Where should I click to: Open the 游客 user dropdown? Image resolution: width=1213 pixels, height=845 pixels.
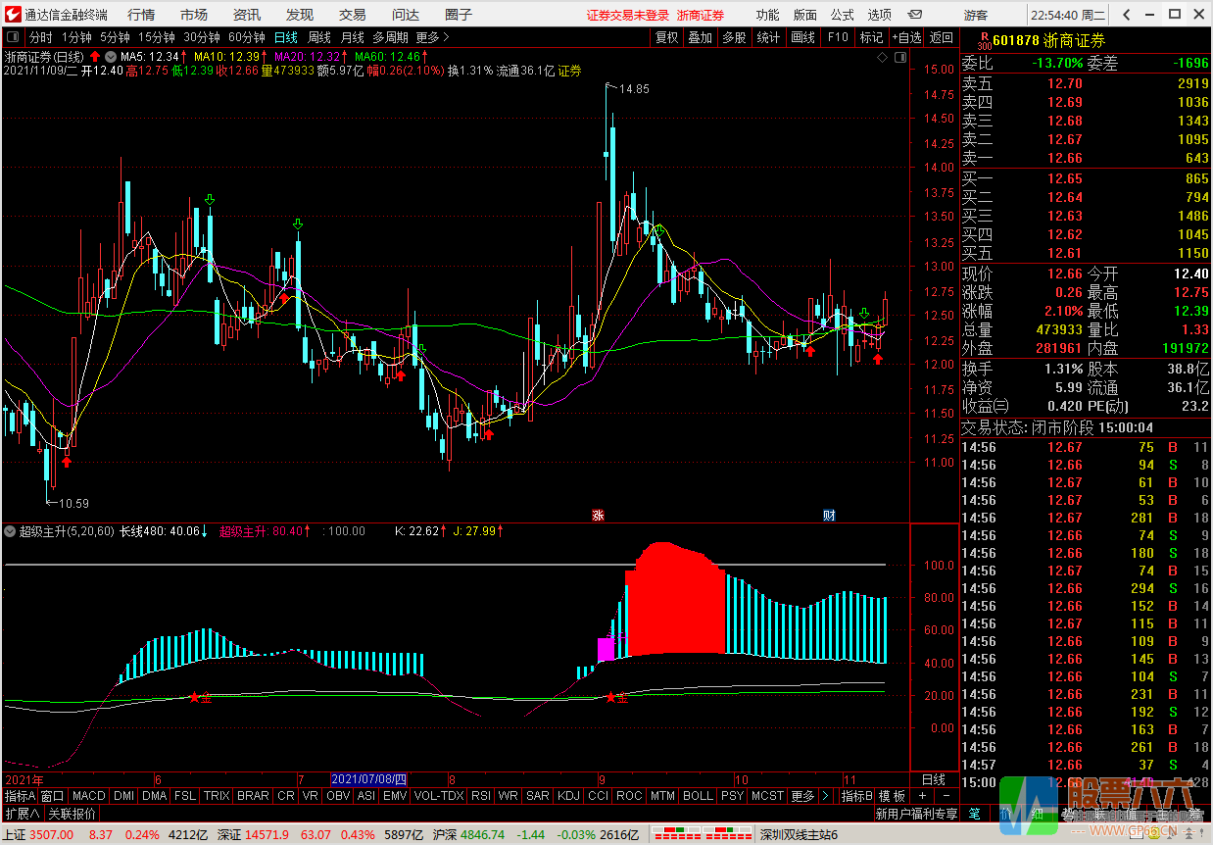(x=976, y=15)
